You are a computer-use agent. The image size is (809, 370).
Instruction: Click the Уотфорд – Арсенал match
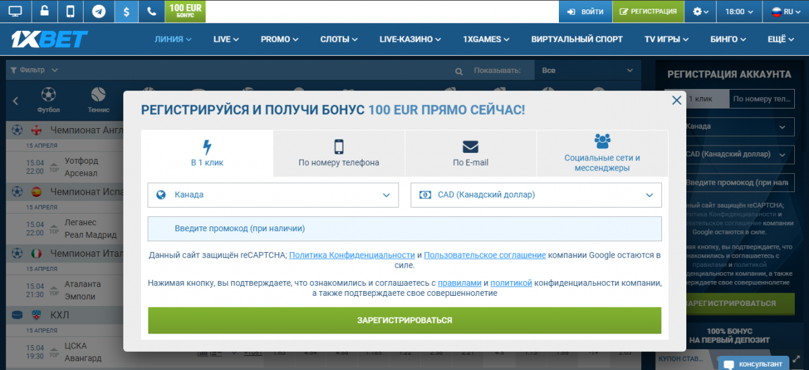[81, 167]
